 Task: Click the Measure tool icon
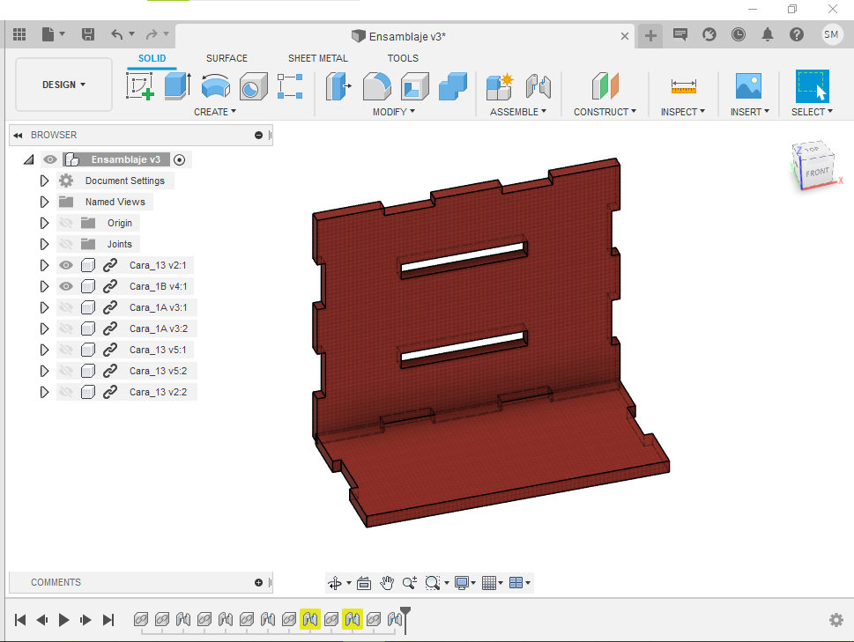[684, 86]
